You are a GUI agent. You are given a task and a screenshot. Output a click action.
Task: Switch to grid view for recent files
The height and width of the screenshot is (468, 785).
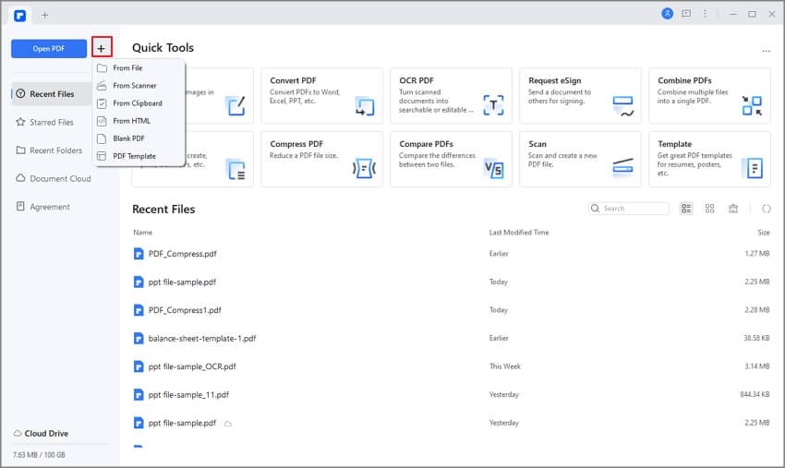tap(710, 209)
